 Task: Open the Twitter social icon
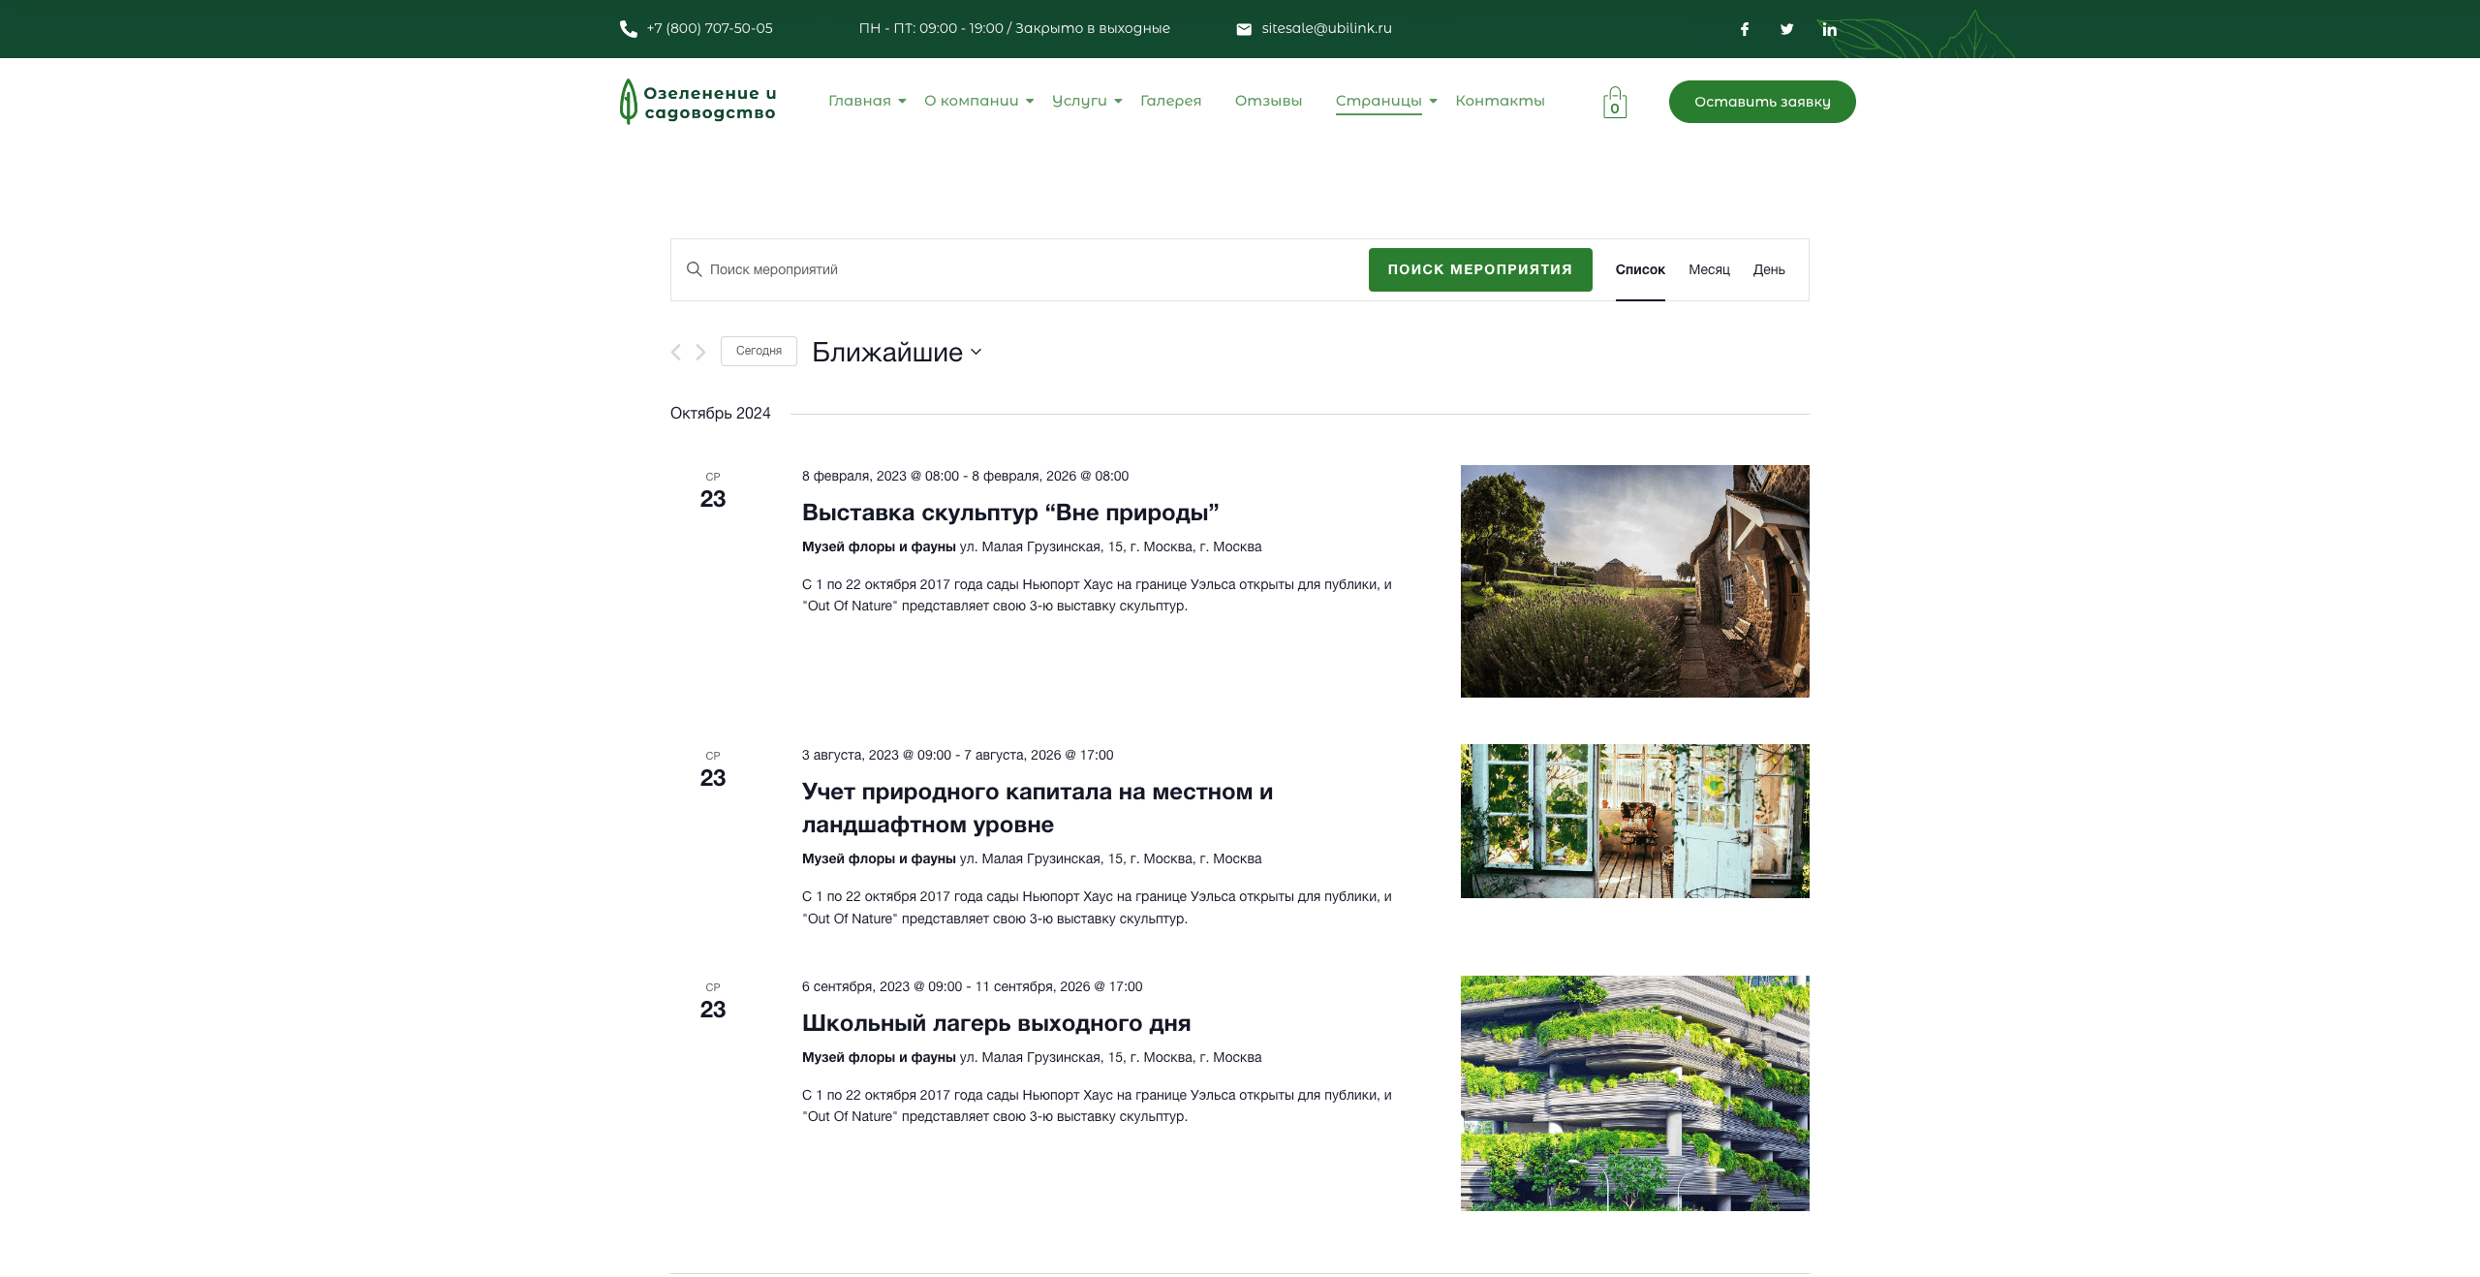pyautogui.click(x=1786, y=29)
